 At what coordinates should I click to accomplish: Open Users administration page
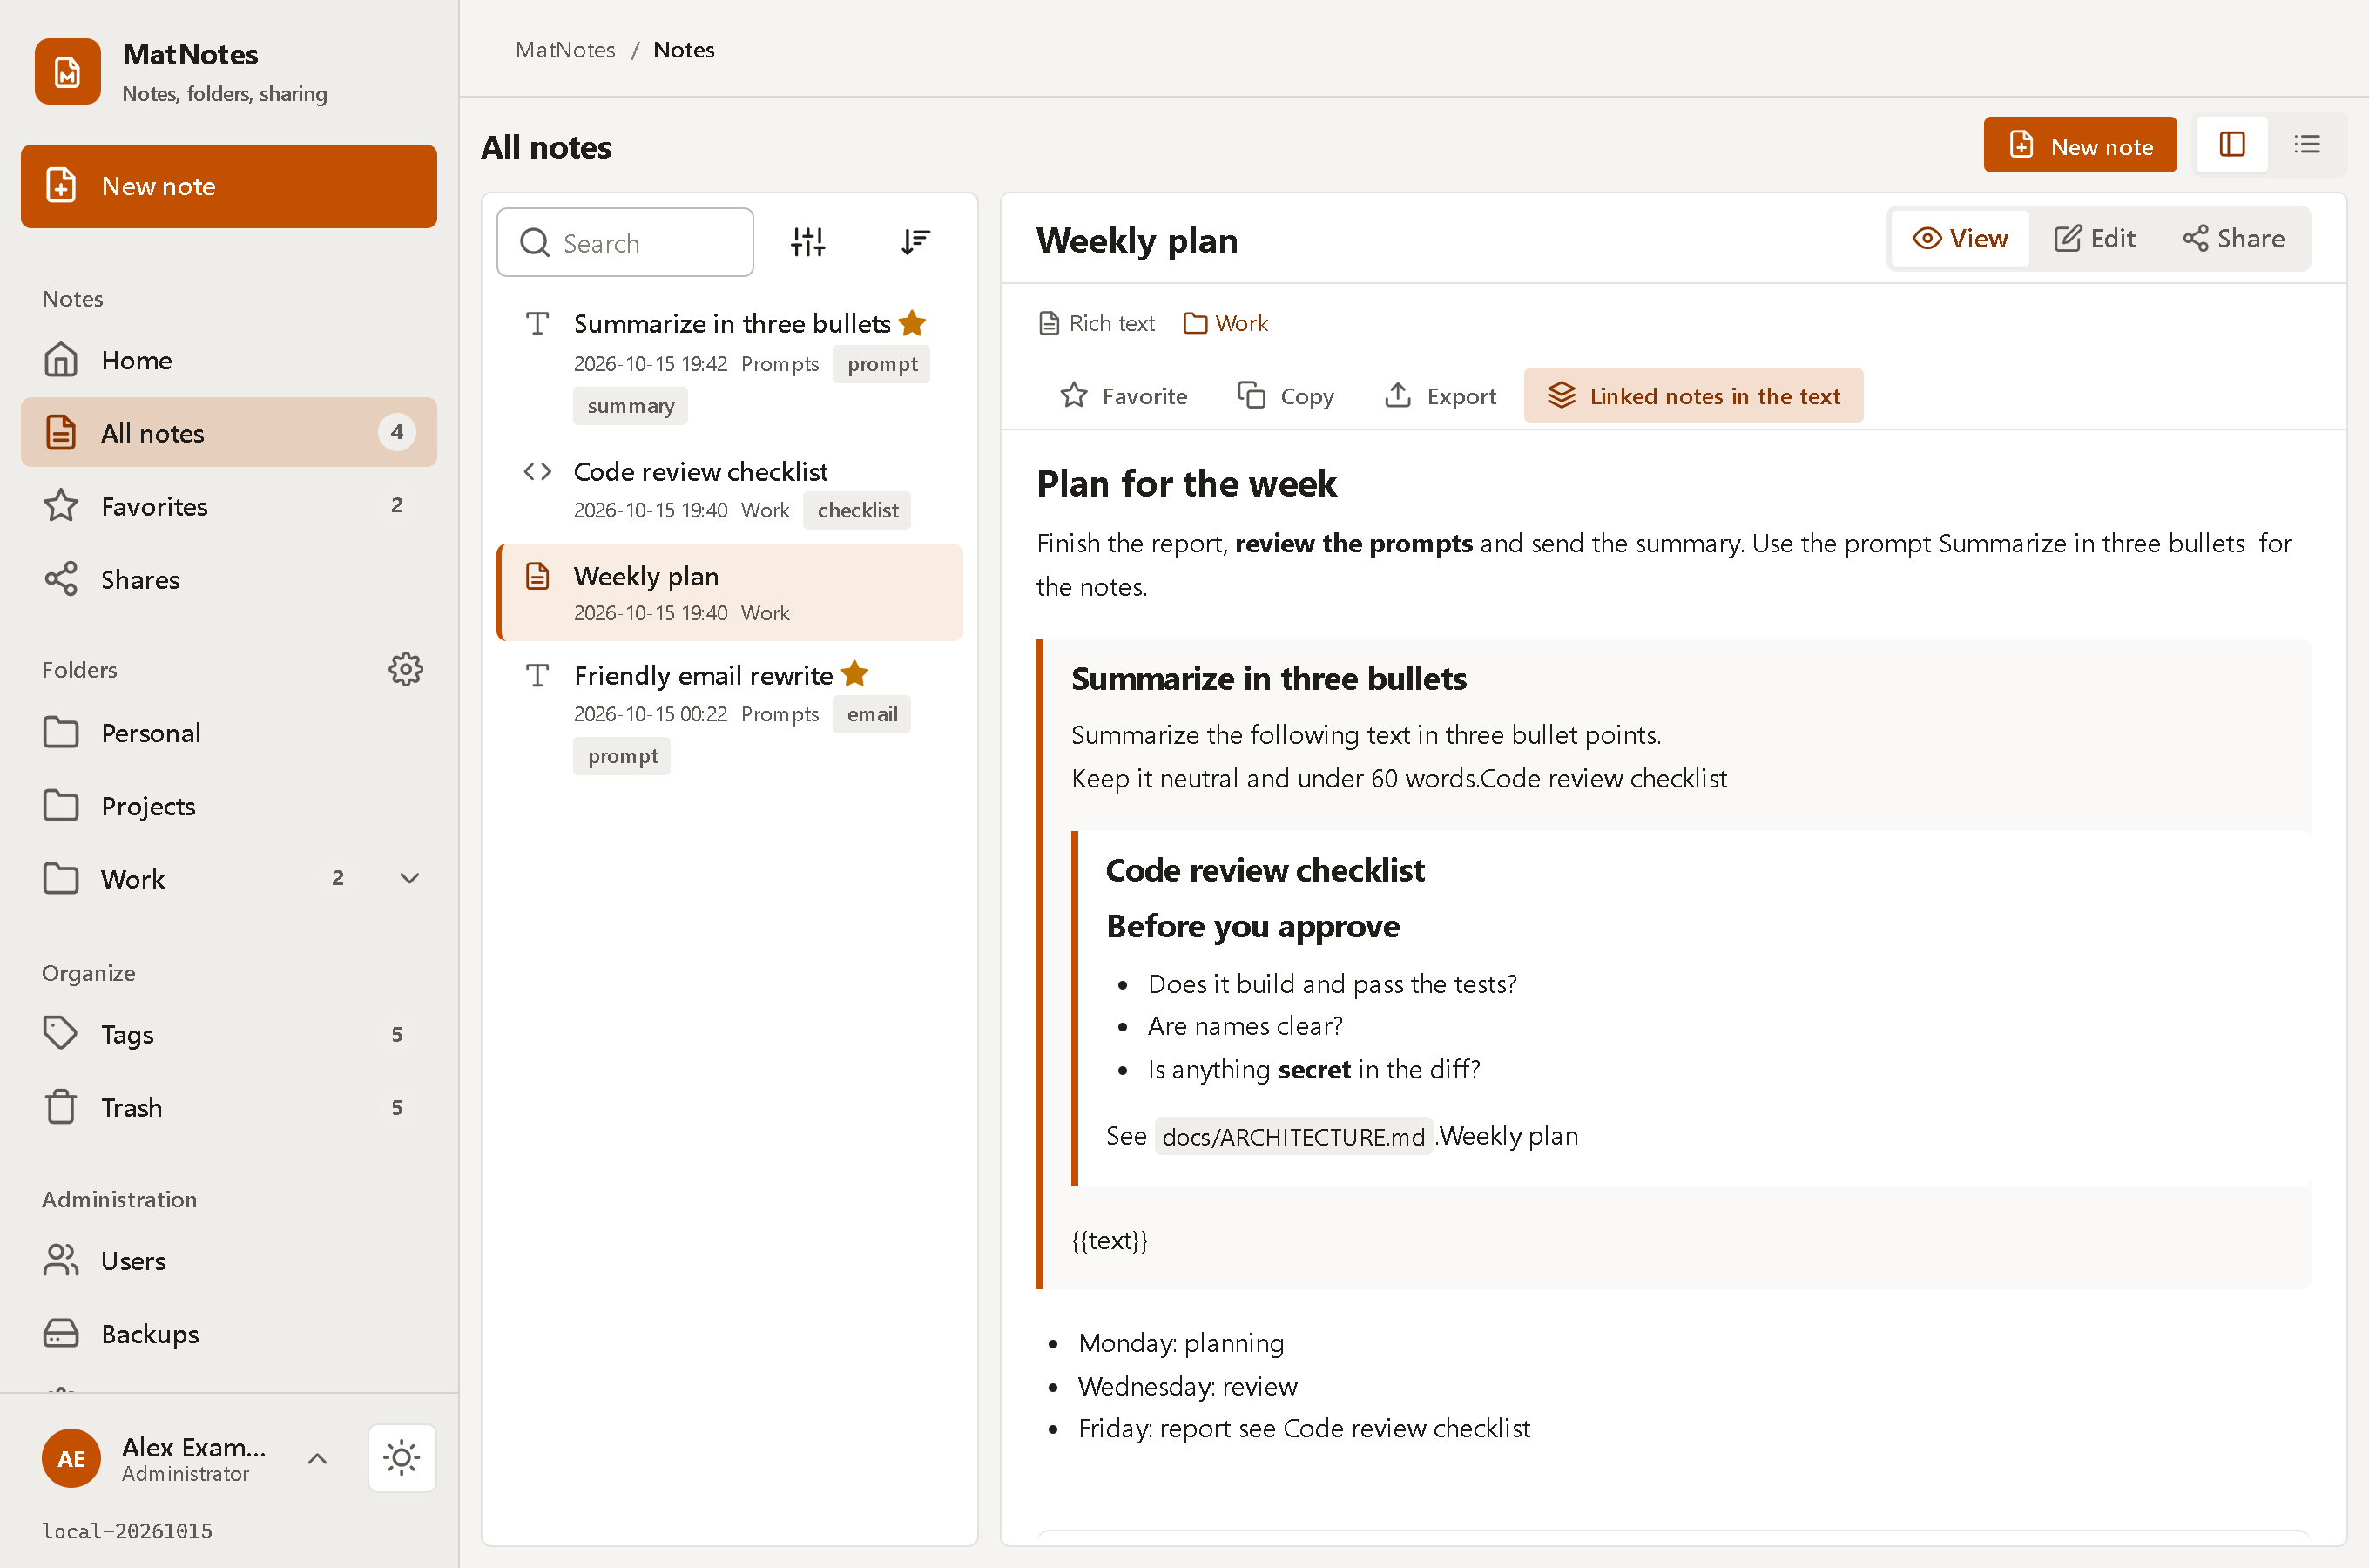229,1261
